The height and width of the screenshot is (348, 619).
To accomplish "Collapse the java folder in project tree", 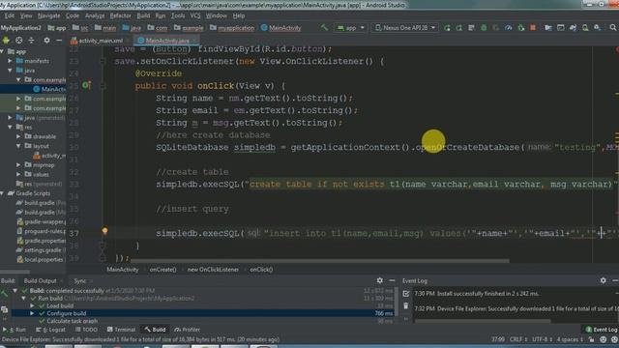I will [x=10, y=71].
